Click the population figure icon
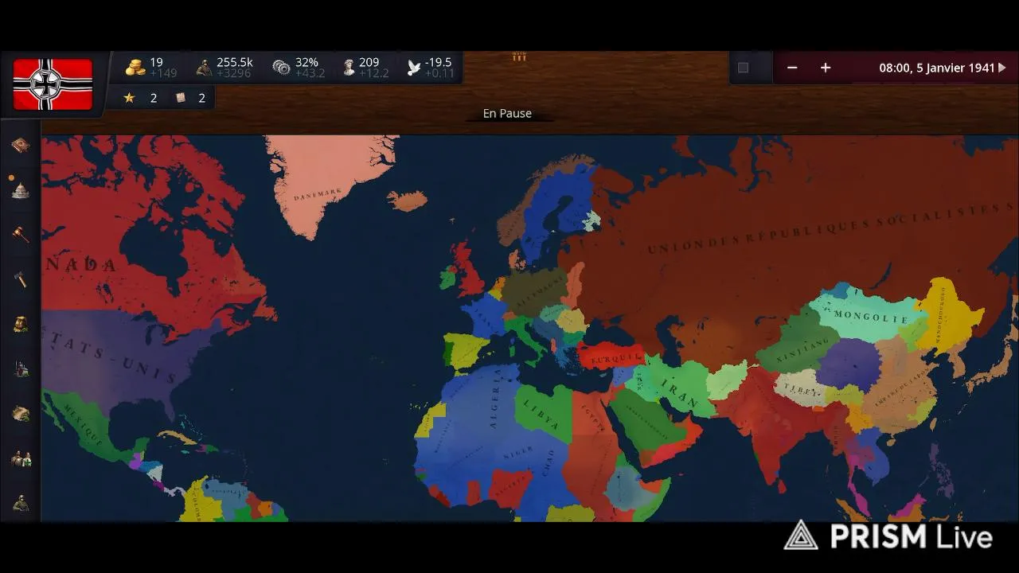1019x573 pixels. 204,68
